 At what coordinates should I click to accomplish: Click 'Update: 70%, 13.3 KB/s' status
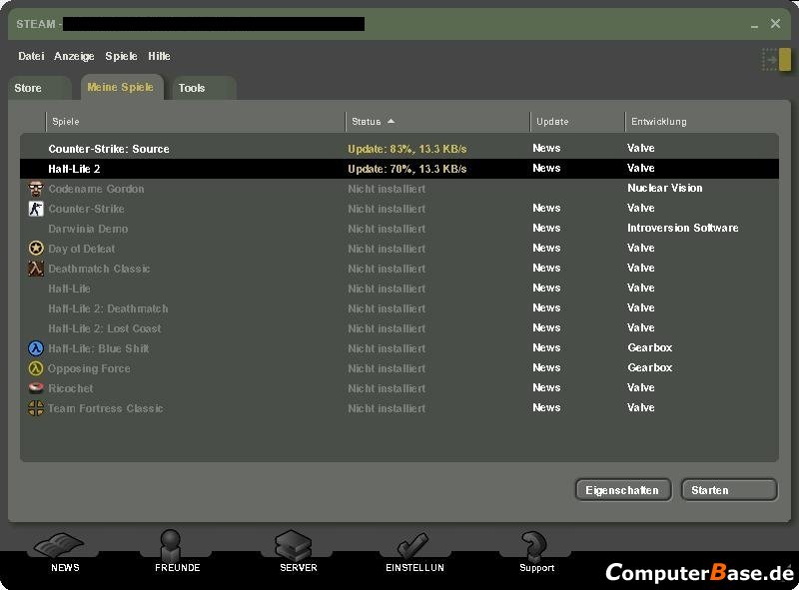[406, 169]
